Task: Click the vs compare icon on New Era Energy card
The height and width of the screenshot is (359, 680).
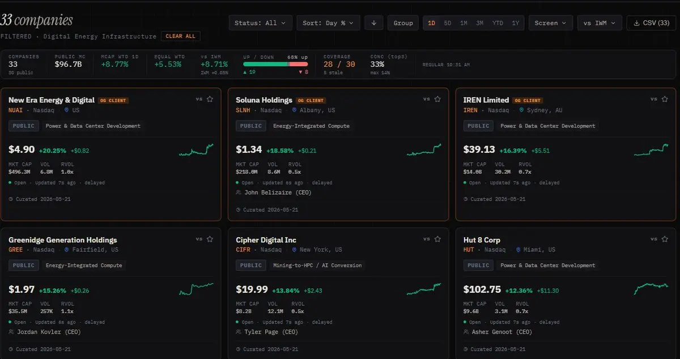Action: coord(199,99)
